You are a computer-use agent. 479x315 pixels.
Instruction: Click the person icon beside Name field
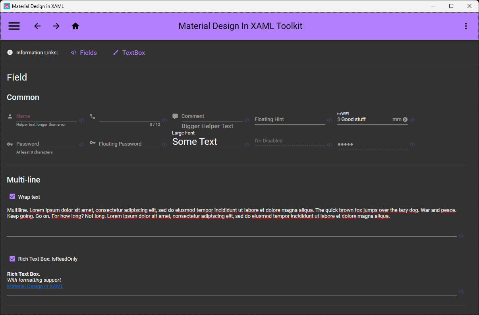10,117
